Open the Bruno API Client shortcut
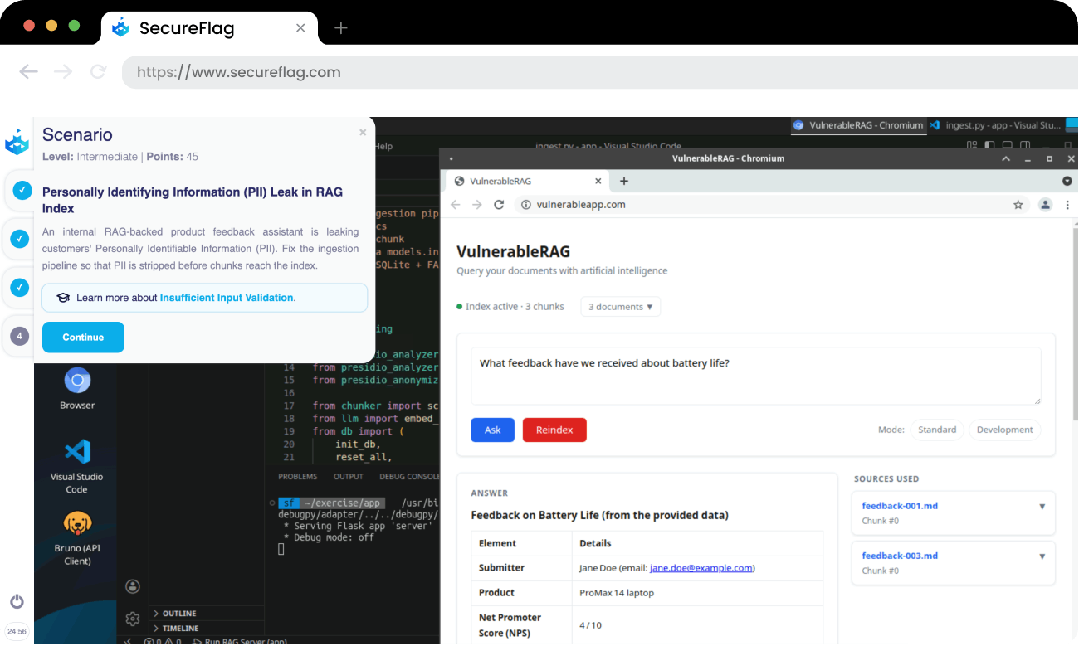The width and height of the screenshot is (1079, 646). click(77, 537)
